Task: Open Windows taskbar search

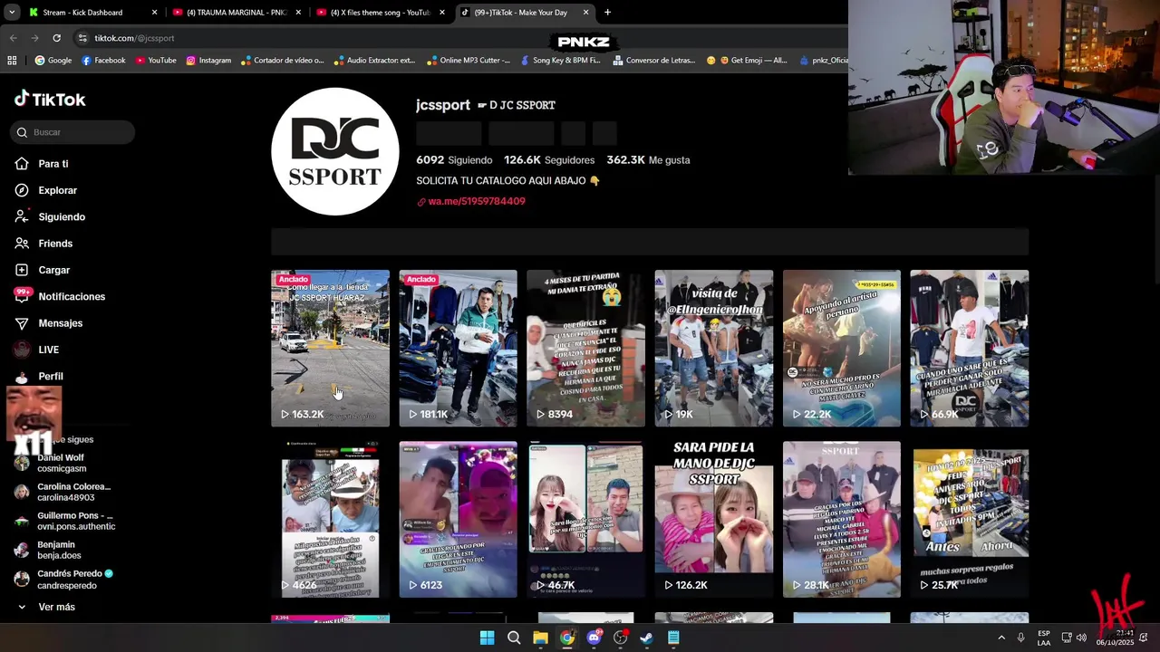Action: (514, 638)
